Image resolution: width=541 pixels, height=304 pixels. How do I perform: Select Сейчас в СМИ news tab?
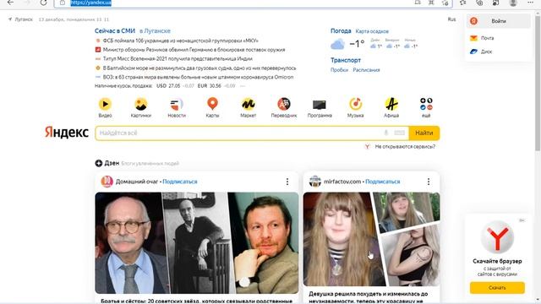[115, 31]
